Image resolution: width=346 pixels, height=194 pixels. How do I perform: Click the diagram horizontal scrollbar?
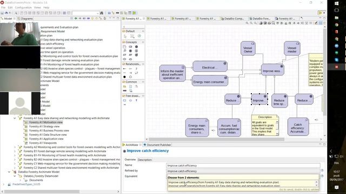point(216,139)
